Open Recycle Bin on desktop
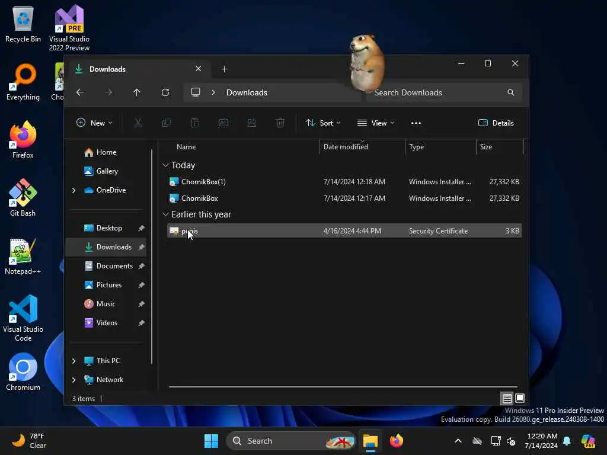The image size is (607, 455). pos(23,24)
